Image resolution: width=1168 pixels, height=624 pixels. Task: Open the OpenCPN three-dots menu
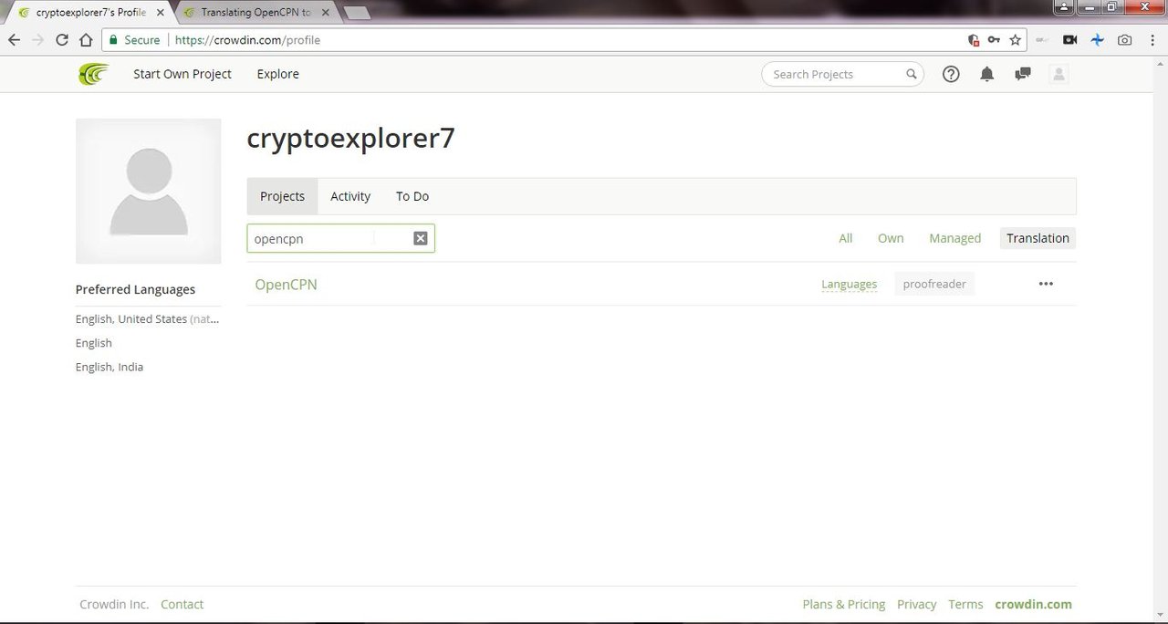click(1046, 284)
